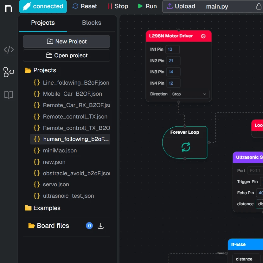Open Remote_Car_RX_B2OF.json file
The image size is (263, 263).
point(72,105)
